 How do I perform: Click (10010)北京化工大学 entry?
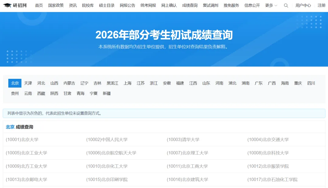coord(107,166)
